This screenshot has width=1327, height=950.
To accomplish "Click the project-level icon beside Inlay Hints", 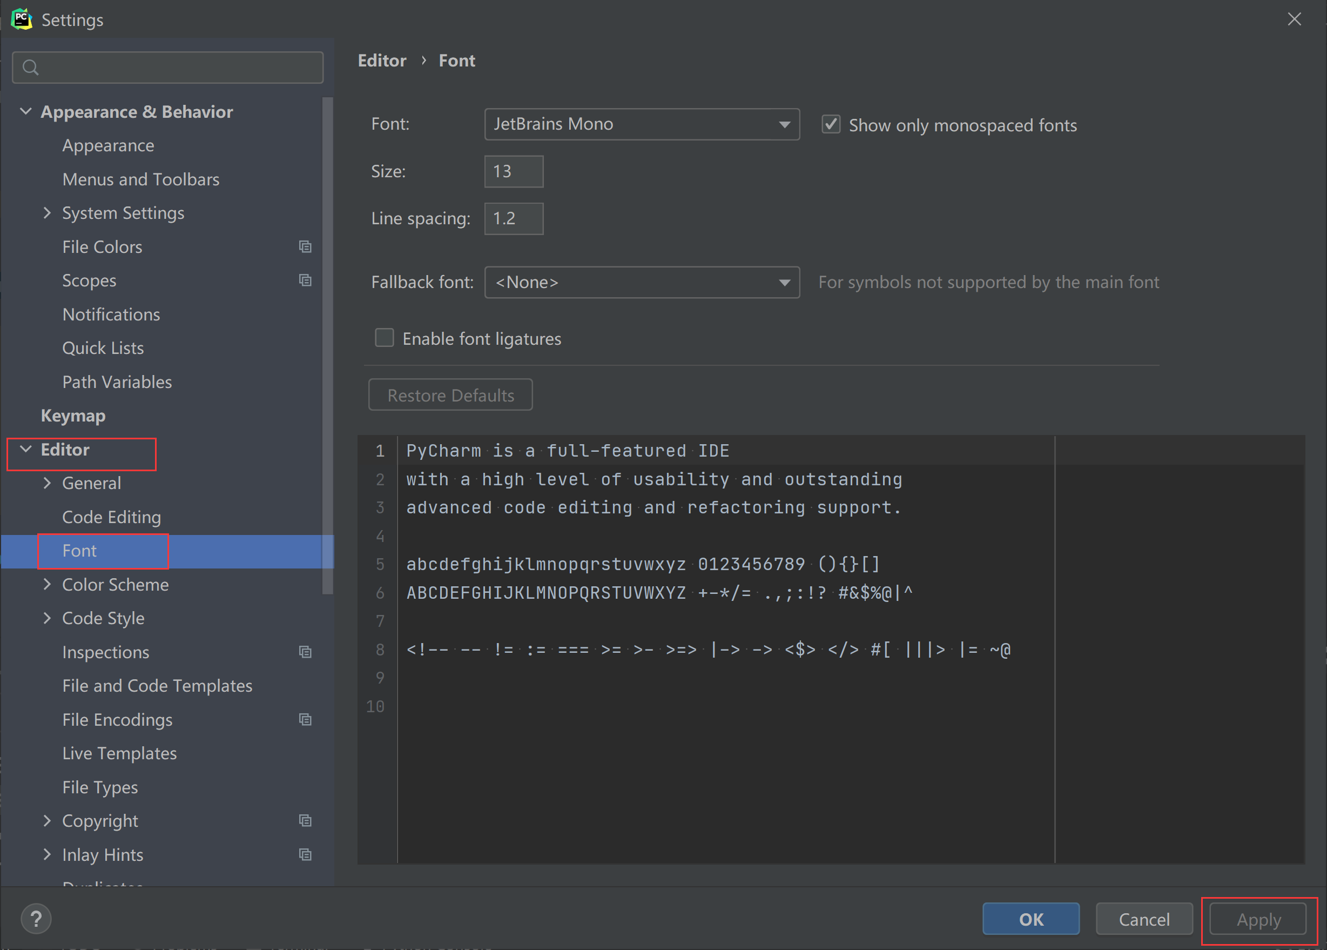I will (x=305, y=855).
